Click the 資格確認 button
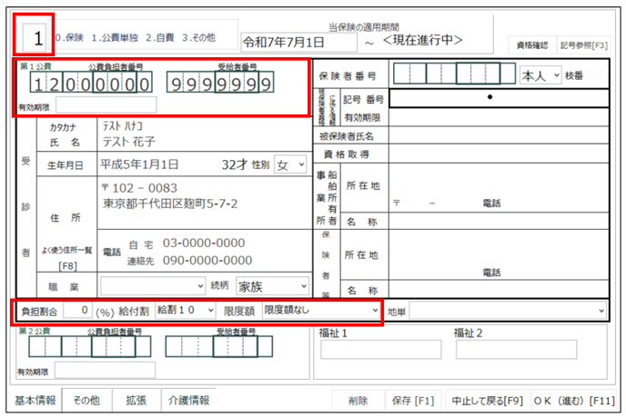This screenshot has height=417, width=626. pyautogui.click(x=530, y=43)
